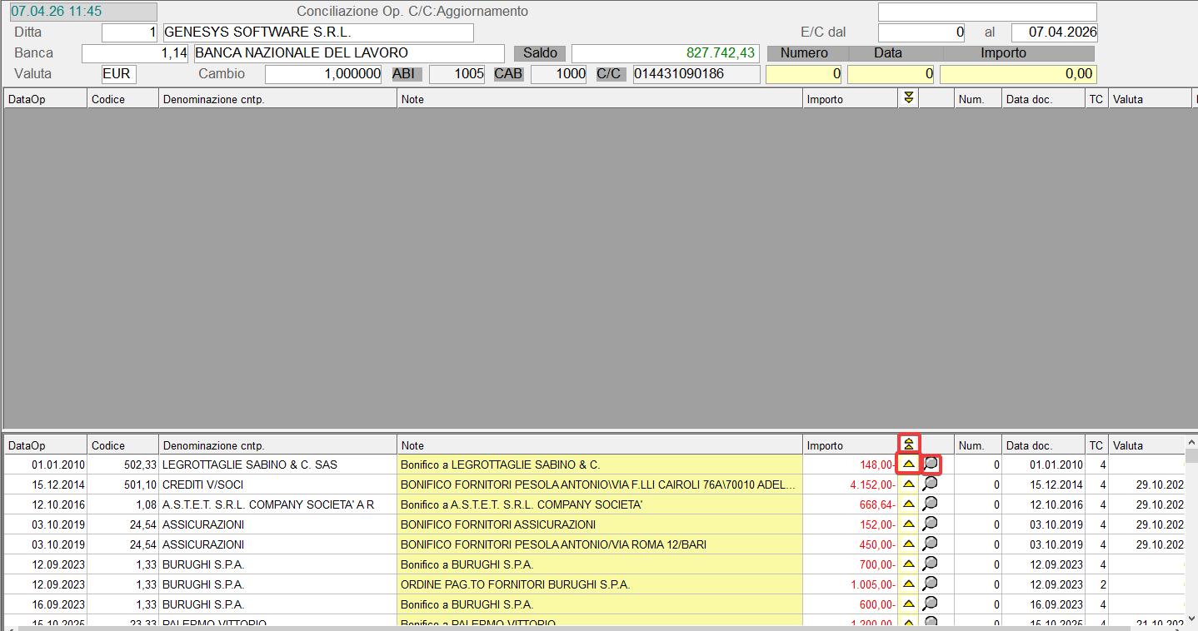Click the move-all-down double arrow in upper grid header

[x=908, y=98]
